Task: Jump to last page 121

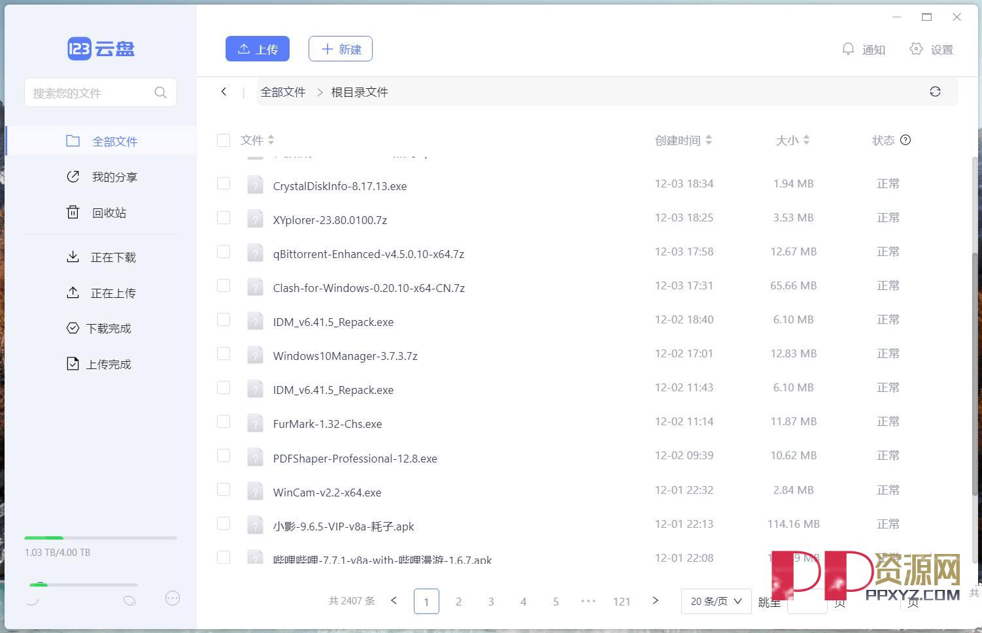Action: 622,602
